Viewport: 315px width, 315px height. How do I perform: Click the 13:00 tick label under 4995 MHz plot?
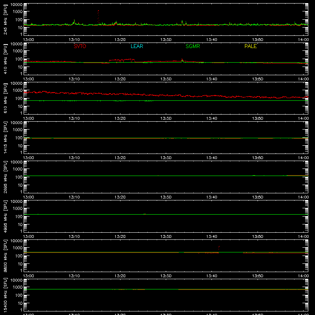click(x=28, y=237)
